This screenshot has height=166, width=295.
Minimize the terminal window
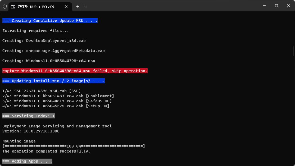pyautogui.click(x=264, y=6)
